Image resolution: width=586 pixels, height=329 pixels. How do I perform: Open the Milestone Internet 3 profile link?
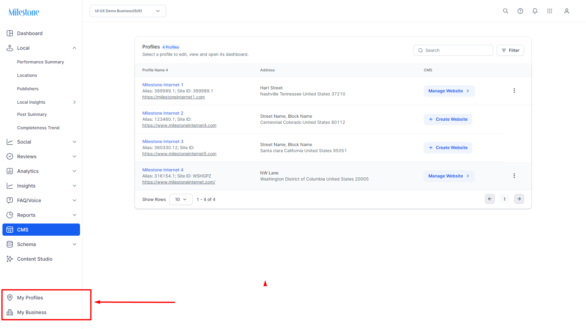click(x=163, y=141)
